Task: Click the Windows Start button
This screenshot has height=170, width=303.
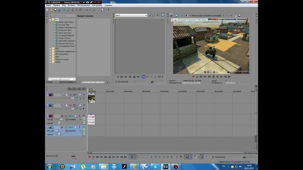Action: (50, 167)
